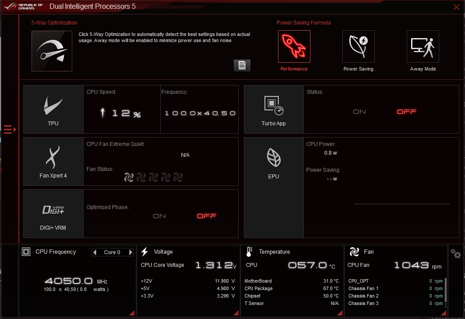
Task: Click the third fan status icon
Action: pyautogui.click(x=153, y=177)
